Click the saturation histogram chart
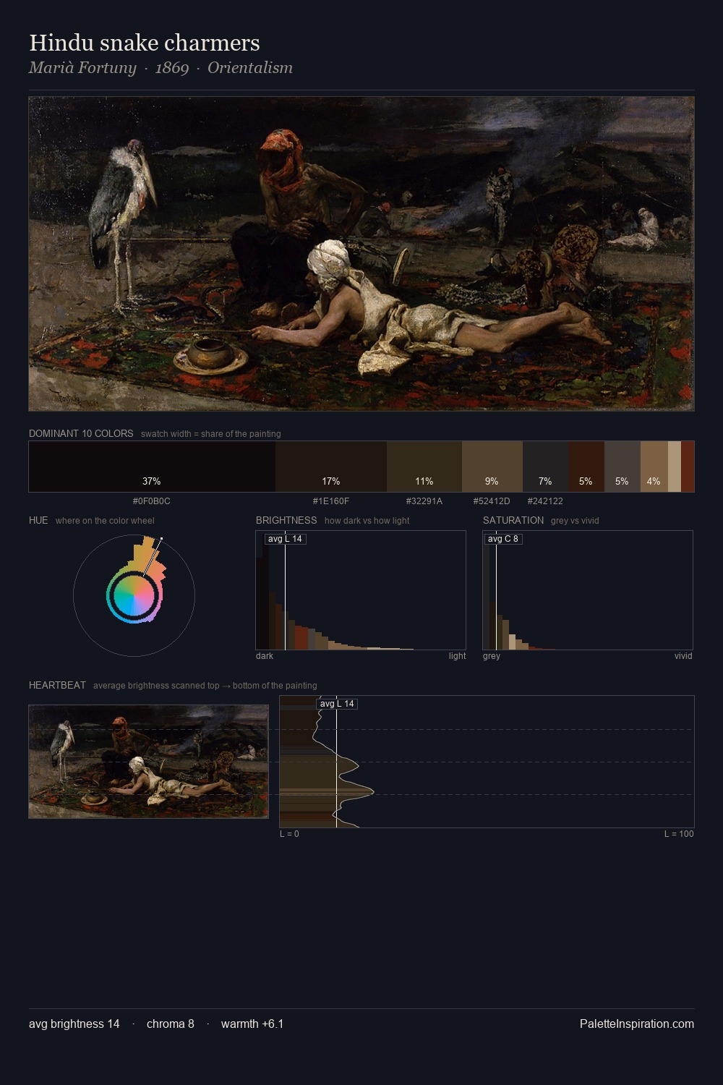723x1085 pixels. 588,590
